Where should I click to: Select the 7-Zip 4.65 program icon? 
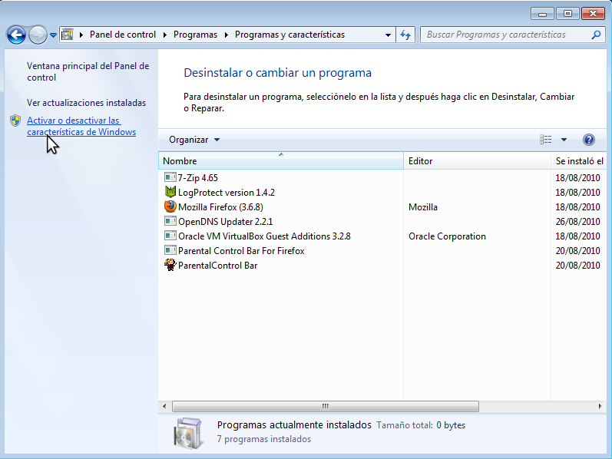point(170,177)
